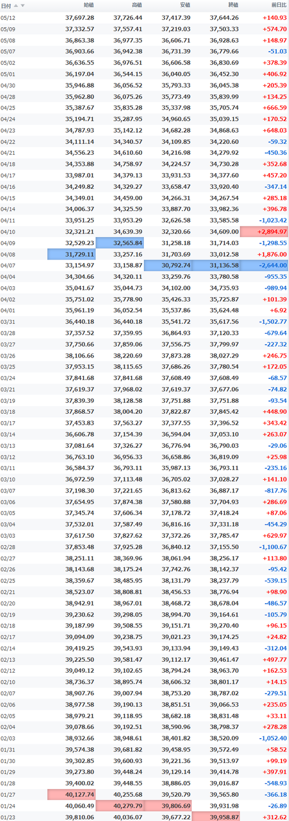The width and height of the screenshot is (289, 821).
Task: Select the 03/13 date cell
Action: 8,445
